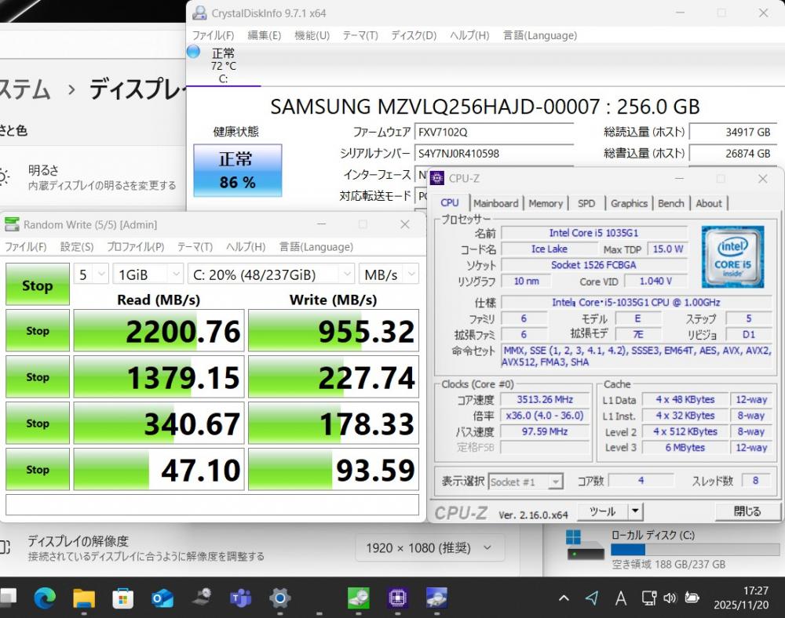Open test size dropdown showing 1GiB
This screenshot has height=618, width=785.
tap(148, 274)
